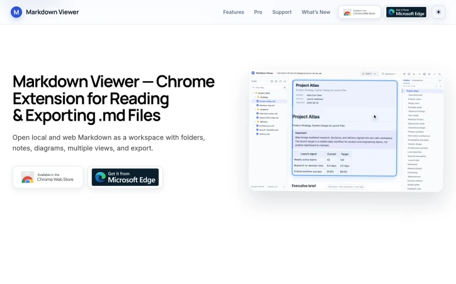Click the hero headline about Chrome Extension
The height and width of the screenshot is (284, 456).
click(x=114, y=99)
